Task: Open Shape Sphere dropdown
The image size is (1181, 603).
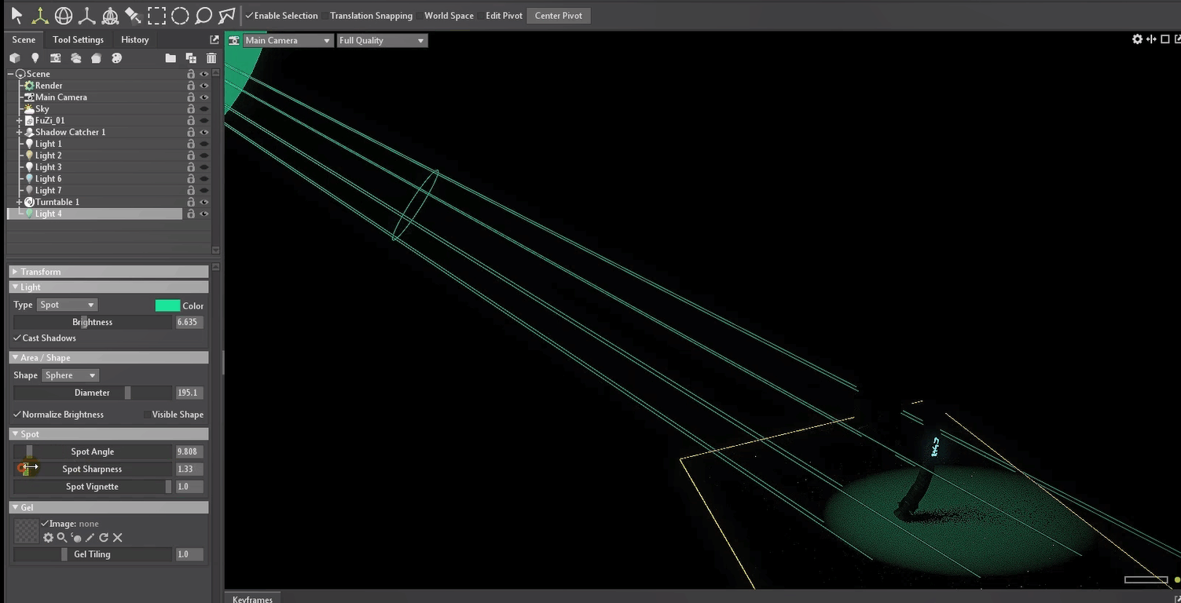Action: click(70, 375)
